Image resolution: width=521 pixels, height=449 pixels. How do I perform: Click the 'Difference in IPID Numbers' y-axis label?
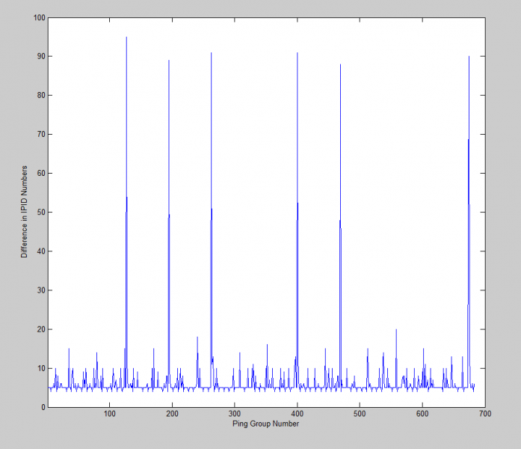click(x=25, y=212)
